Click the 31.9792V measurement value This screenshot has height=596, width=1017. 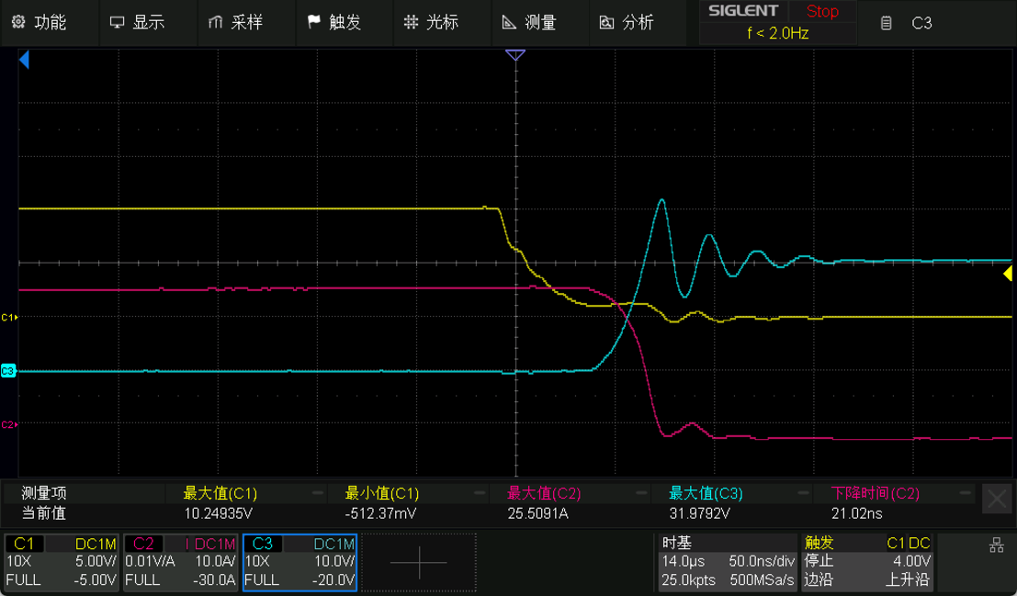700,513
